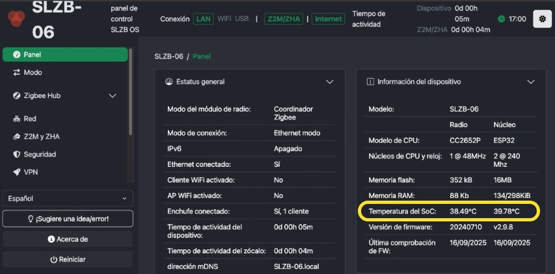Click the SLZB-06 breadcrumb link

pos(169,56)
